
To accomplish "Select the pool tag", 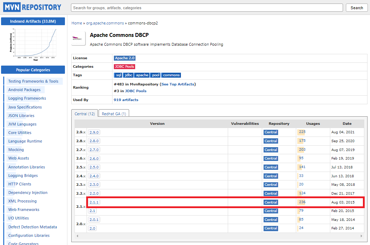I will pyautogui.click(x=155, y=75).
